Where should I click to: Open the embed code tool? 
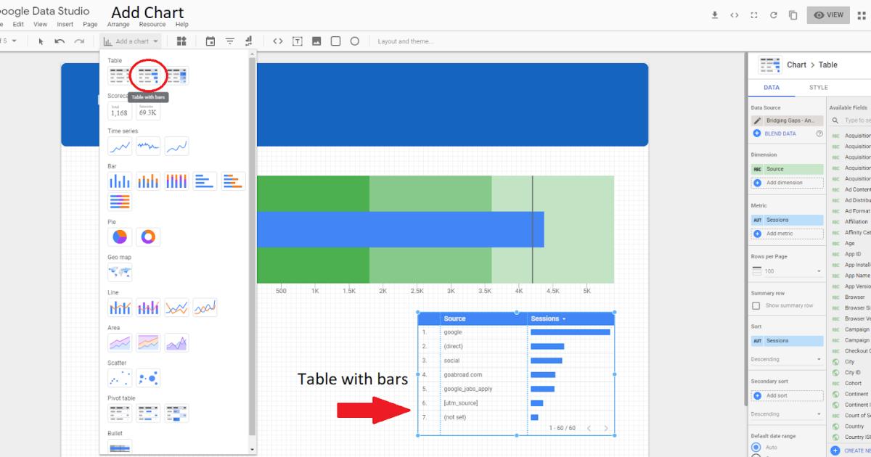[278, 41]
